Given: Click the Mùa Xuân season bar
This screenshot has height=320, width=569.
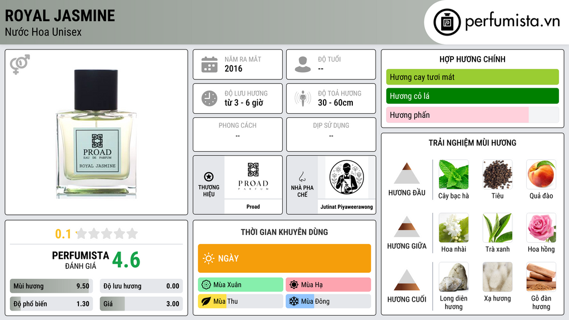Looking at the screenshot, I should point(241,285).
